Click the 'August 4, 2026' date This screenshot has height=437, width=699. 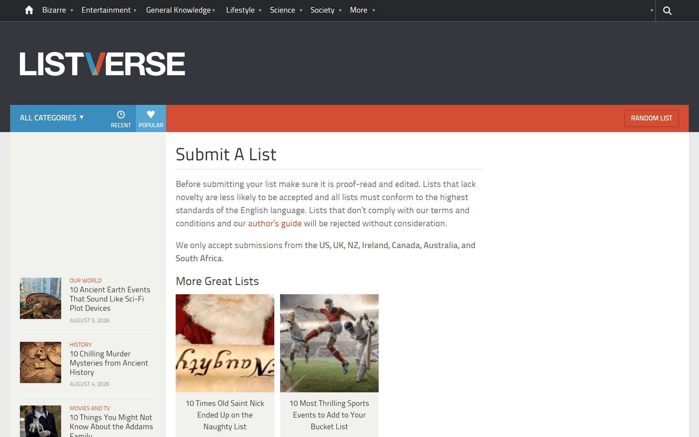[90, 384]
